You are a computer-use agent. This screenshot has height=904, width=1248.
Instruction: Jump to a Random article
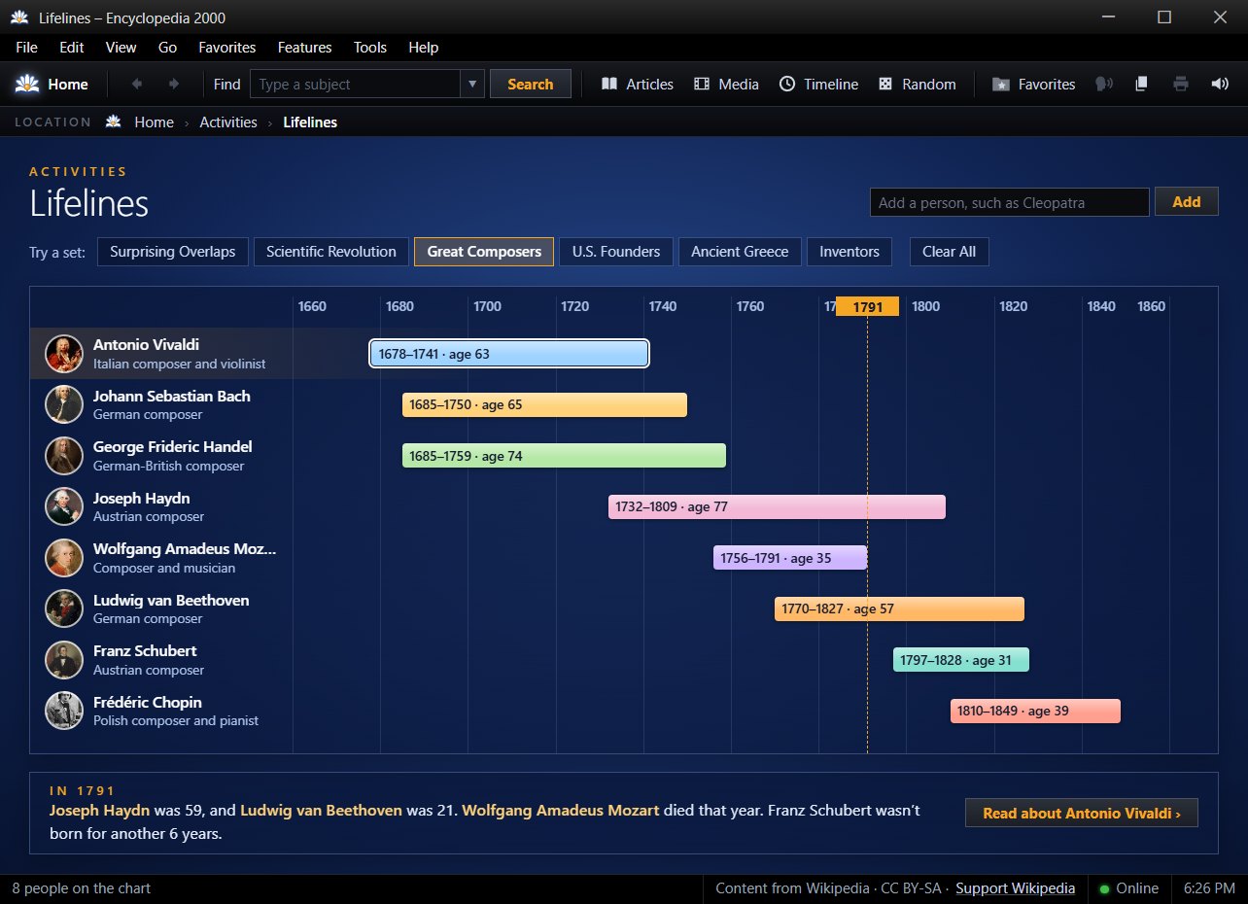(x=917, y=85)
